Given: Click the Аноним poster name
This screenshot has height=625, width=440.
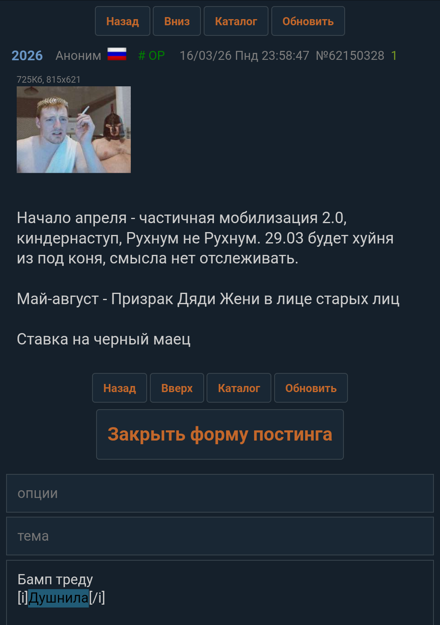Looking at the screenshot, I should coord(78,55).
